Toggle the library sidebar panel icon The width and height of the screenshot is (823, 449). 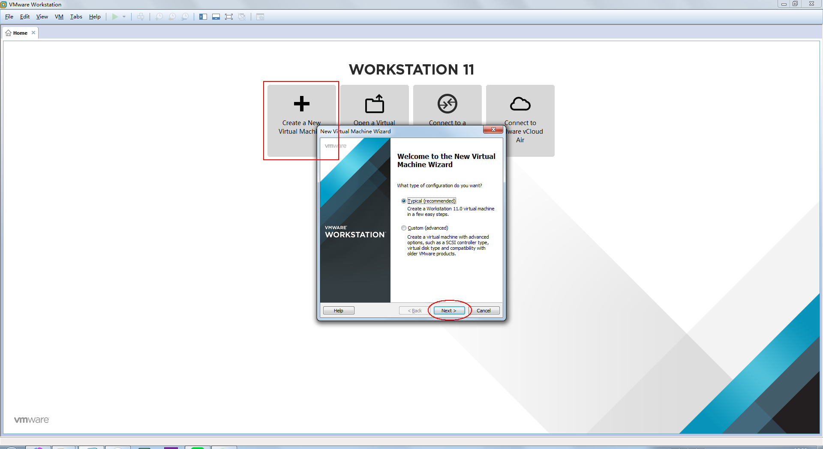point(203,17)
